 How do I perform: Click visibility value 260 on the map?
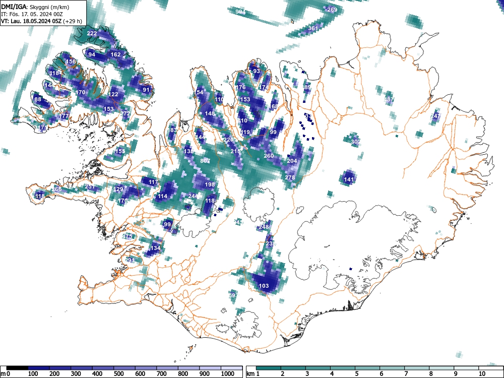[x=269, y=156]
